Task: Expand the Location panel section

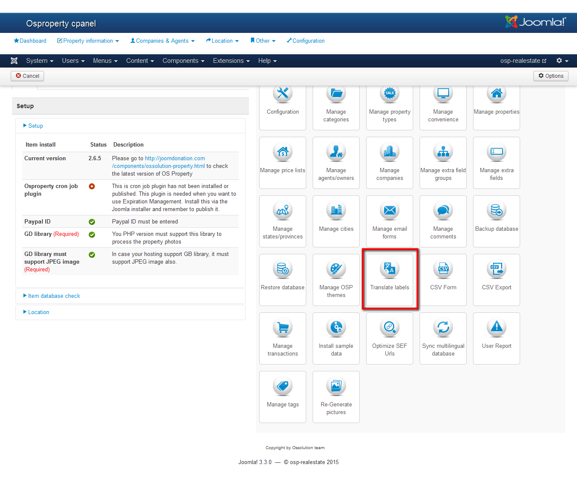Action: click(38, 312)
